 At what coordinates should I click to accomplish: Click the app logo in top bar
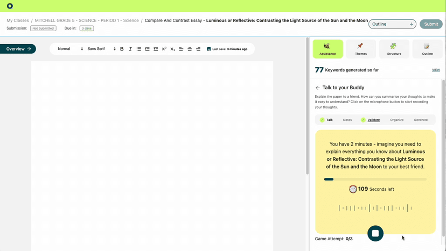coord(10,6)
